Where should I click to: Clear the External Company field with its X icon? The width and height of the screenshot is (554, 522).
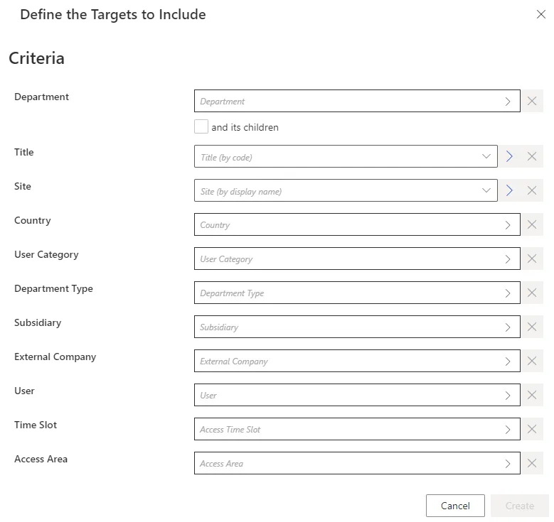click(532, 361)
